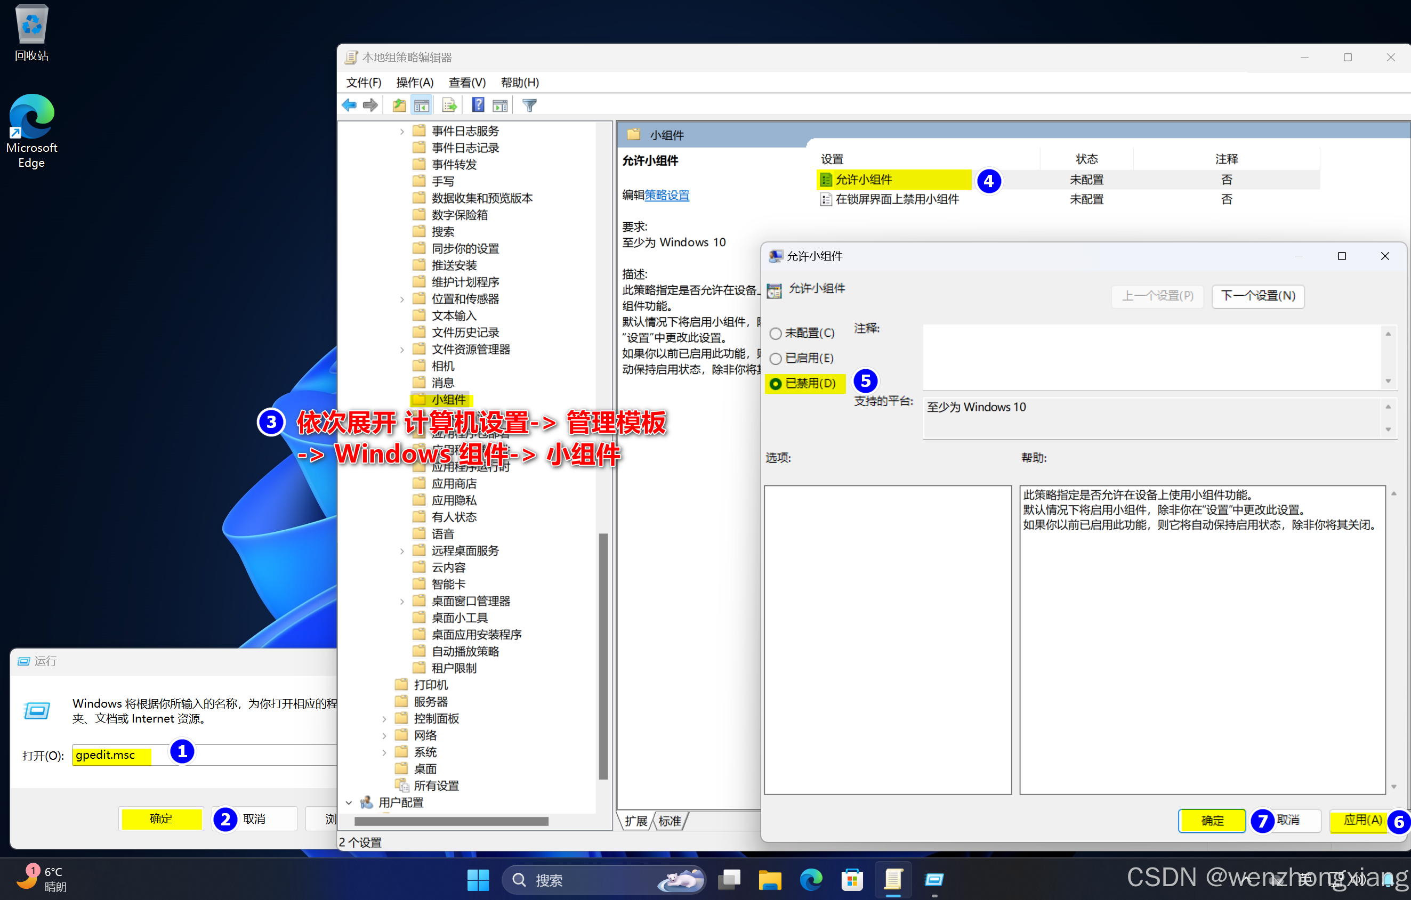Switch to the 标准 tab
1411x900 pixels.
click(x=669, y=821)
